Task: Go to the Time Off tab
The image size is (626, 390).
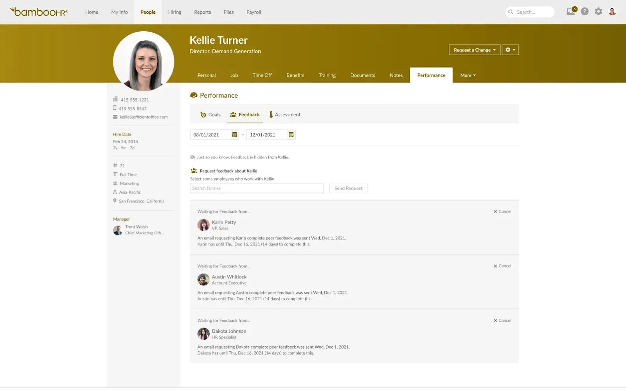Action: [262, 75]
